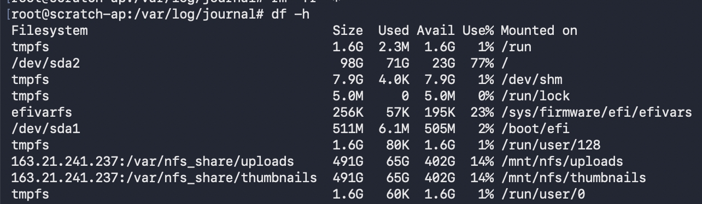702x204 pixels.
Task: Click the 163.21.241.237:/var/nfs_share/thumbnails entry
Action: click(164, 178)
